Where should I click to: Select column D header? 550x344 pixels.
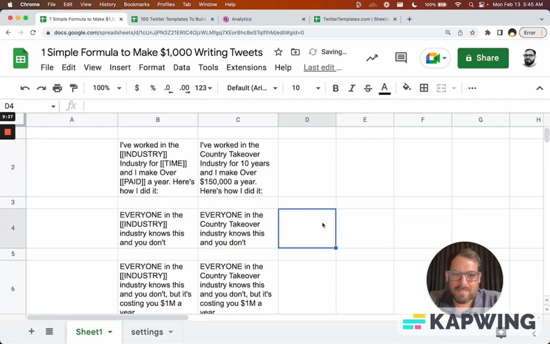[x=307, y=120]
